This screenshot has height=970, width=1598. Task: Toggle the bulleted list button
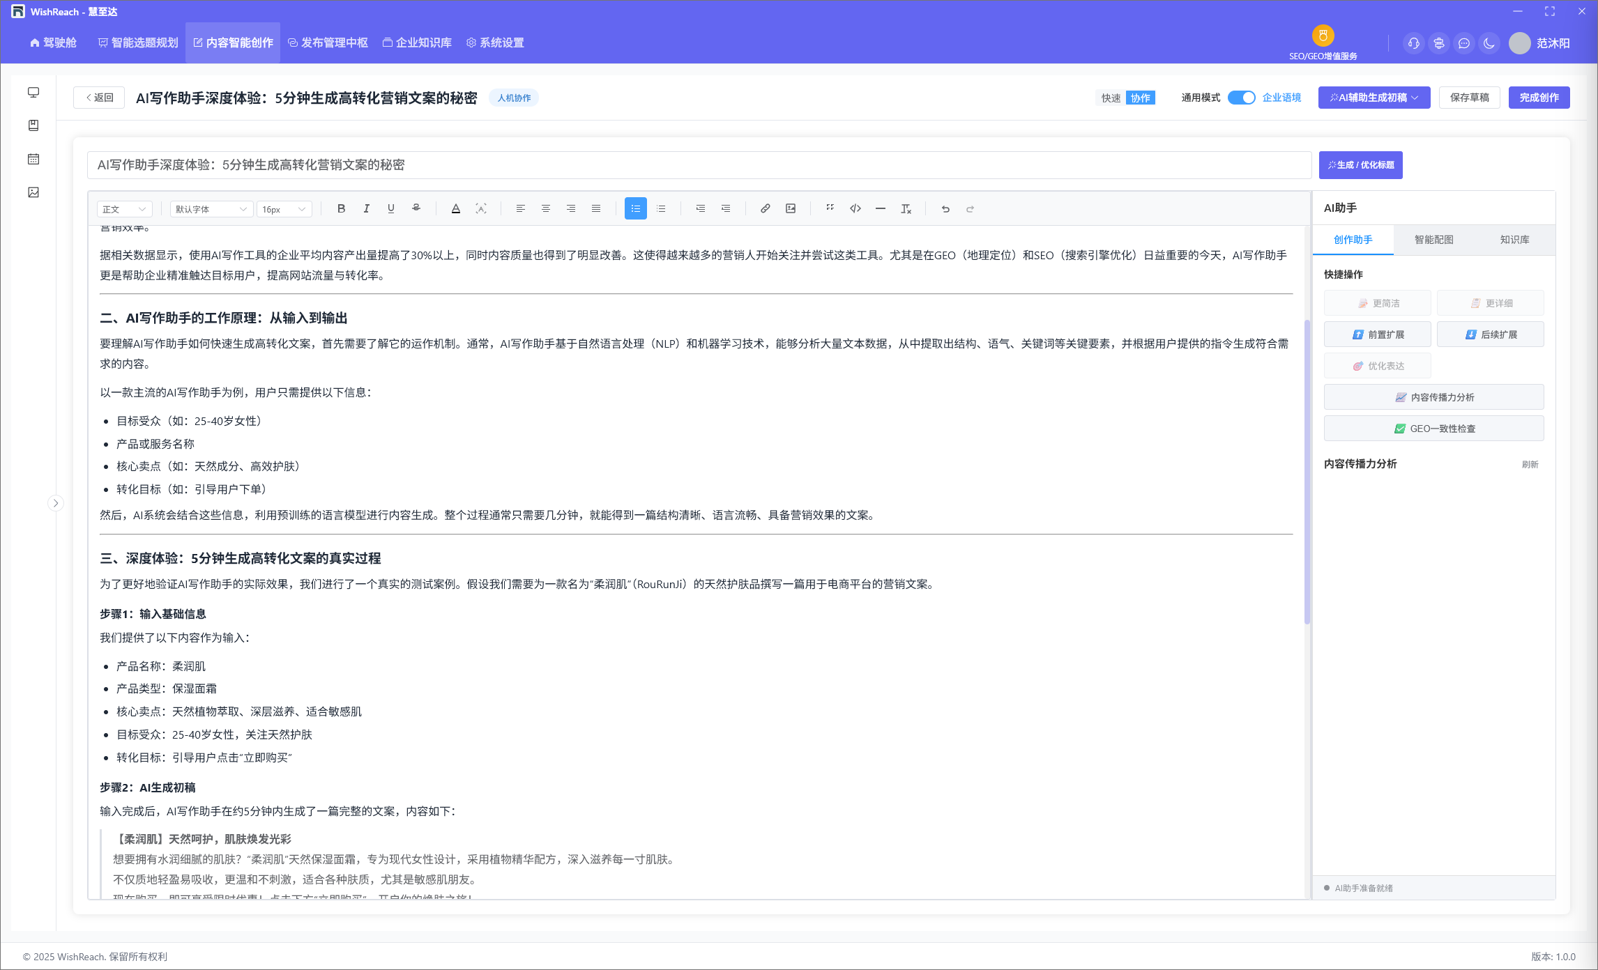pyautogui.click(x=635, y=208)
